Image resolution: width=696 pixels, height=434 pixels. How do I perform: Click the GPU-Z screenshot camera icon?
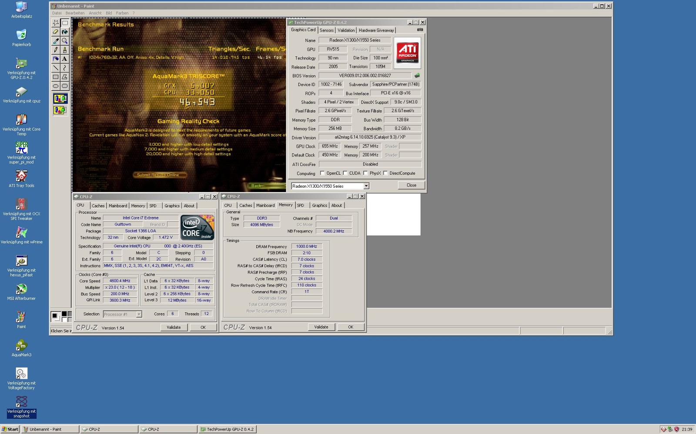click(x=420, y=30)
